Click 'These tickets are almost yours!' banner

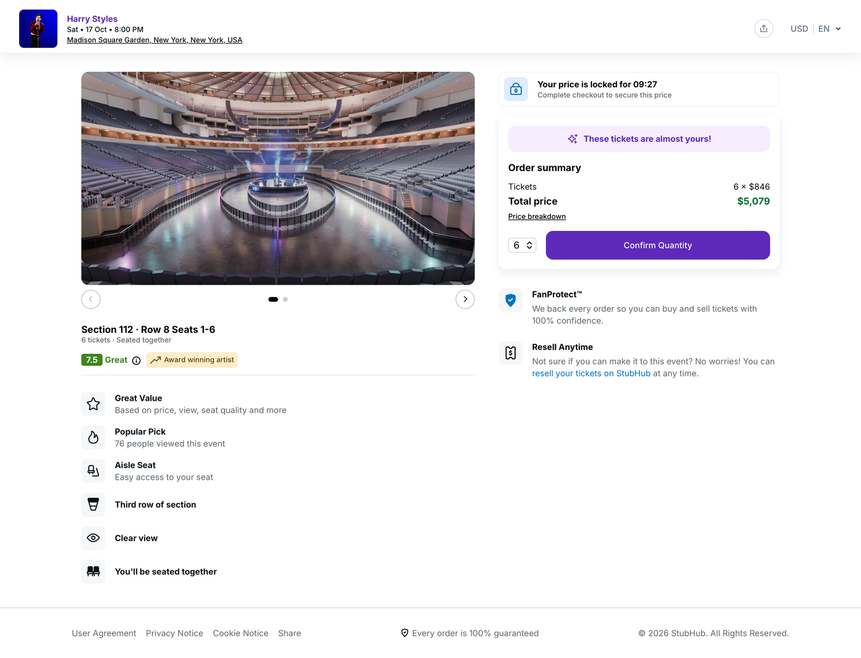[x=639, y=139]
